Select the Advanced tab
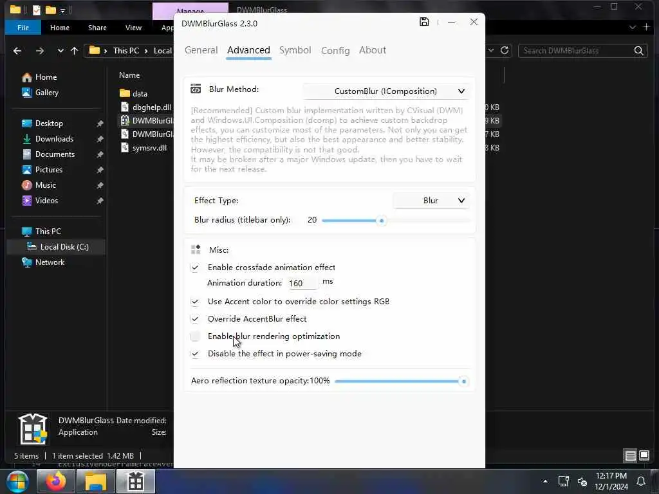This screenshot has height=494, width=659. point(248,50)
